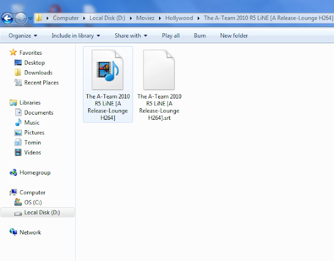
Task: Select Favorites in navigation pane
Action: coord(31,53)
